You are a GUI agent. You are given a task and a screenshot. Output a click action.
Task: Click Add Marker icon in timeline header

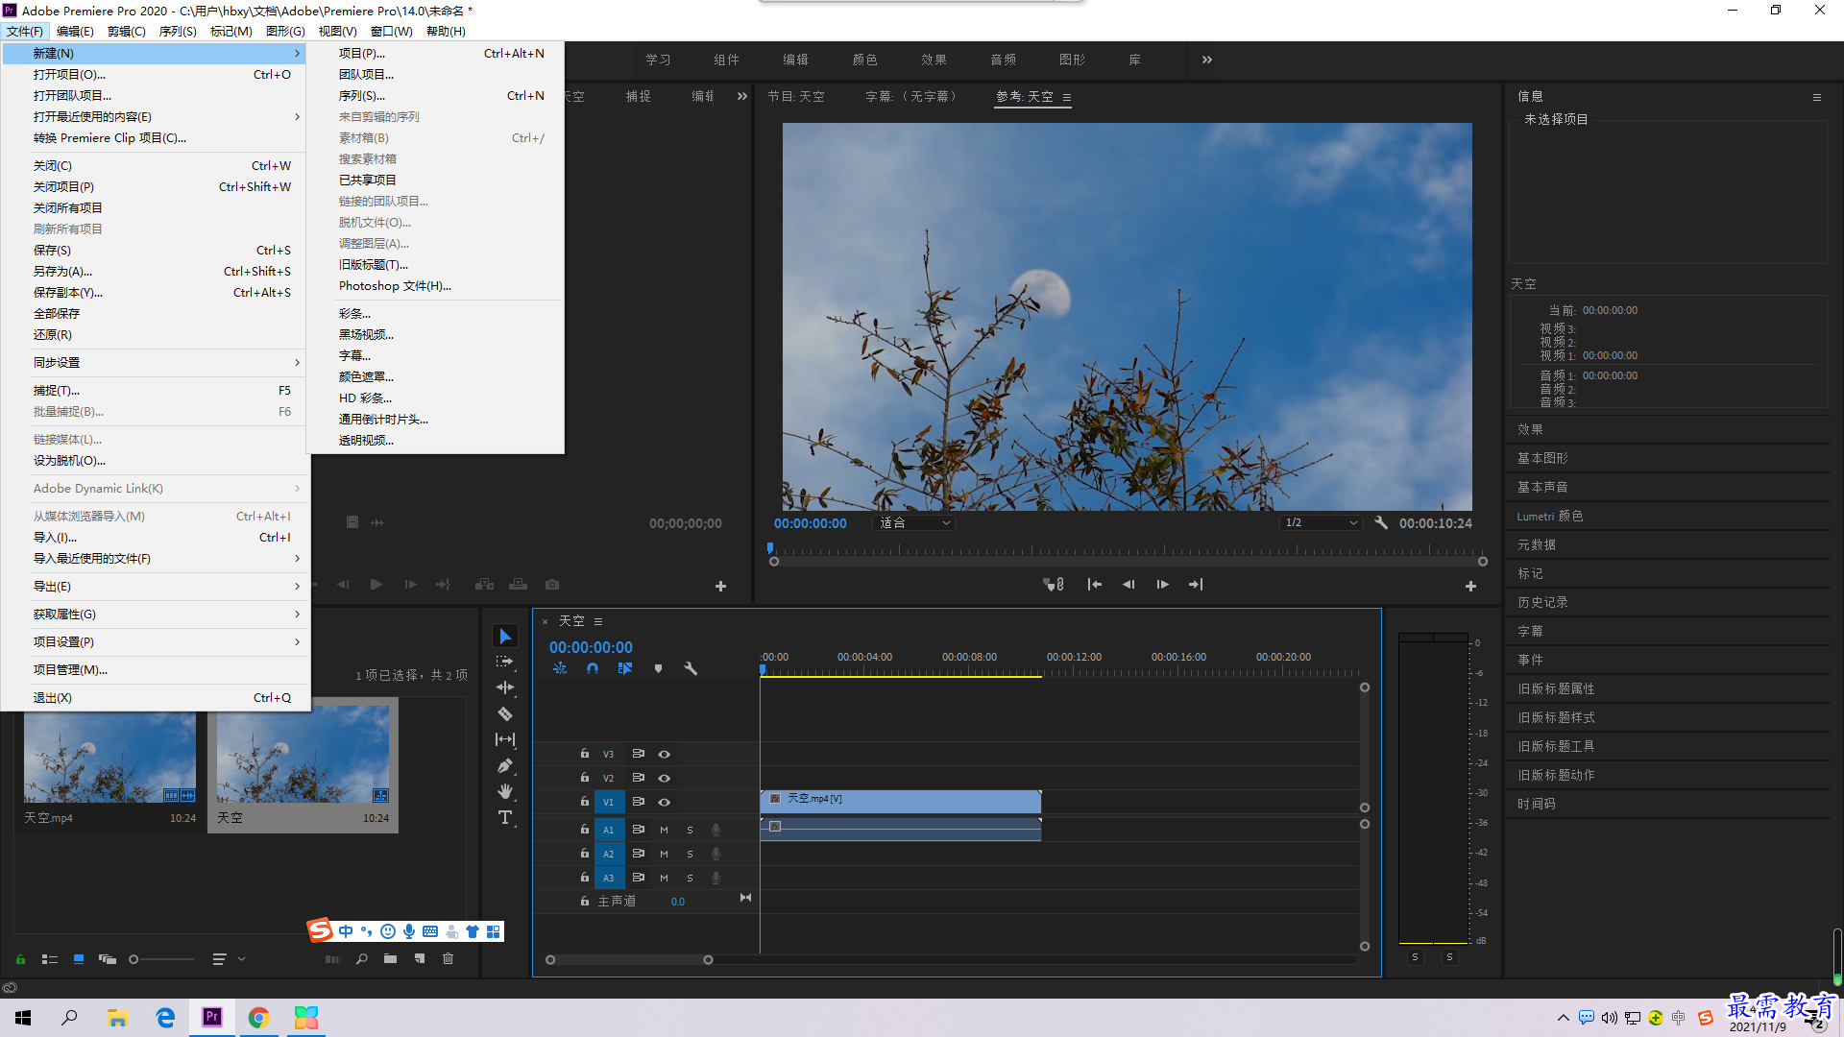coord(658,668)
